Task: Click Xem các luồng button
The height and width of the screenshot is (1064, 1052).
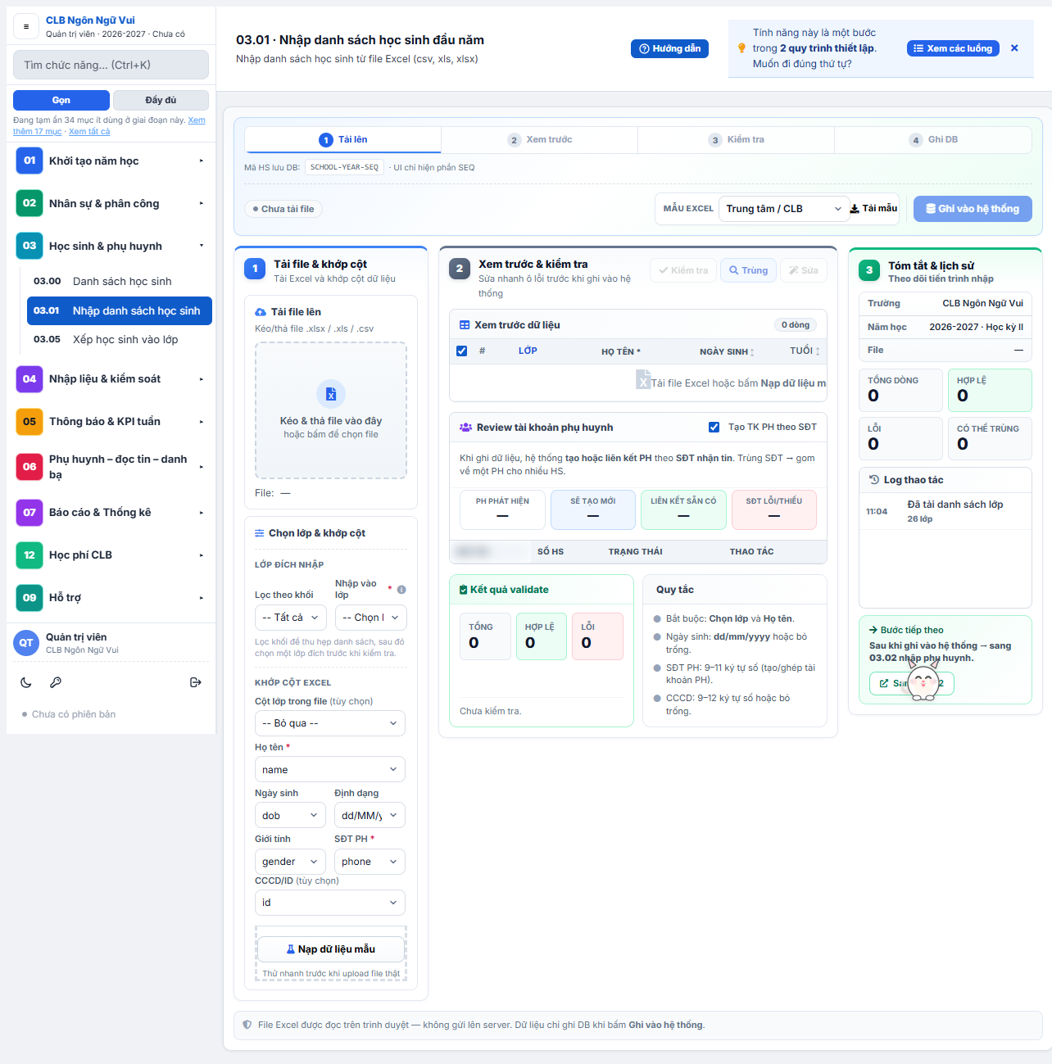Action: pyautogui.click(x=953, y=48)
